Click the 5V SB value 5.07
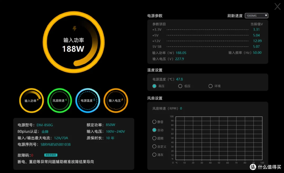This screenshot has height=173, width=284. [256, 47]
